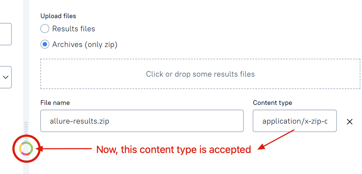Click the red text about accepted content type

click(x=173, y=150)
